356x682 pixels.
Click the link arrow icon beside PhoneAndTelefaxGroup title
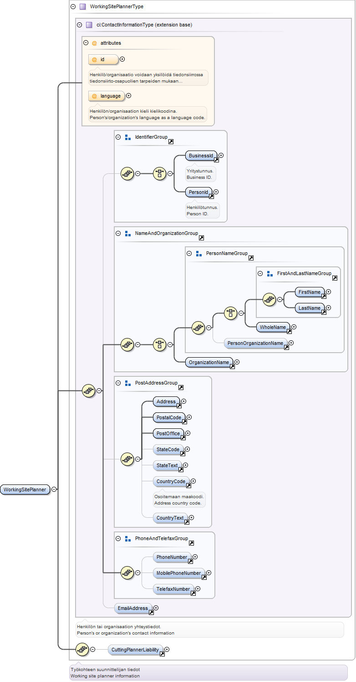[x=191, y=543]
